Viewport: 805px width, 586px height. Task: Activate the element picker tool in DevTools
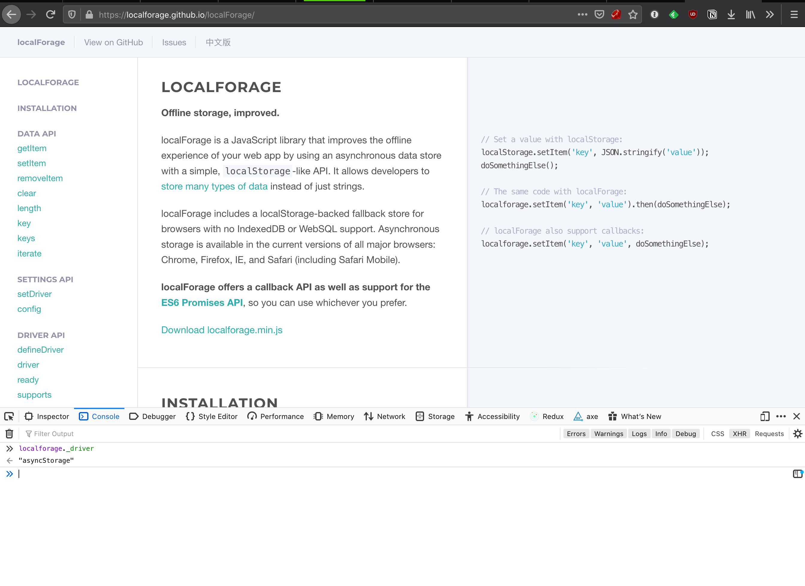point(9,416)
